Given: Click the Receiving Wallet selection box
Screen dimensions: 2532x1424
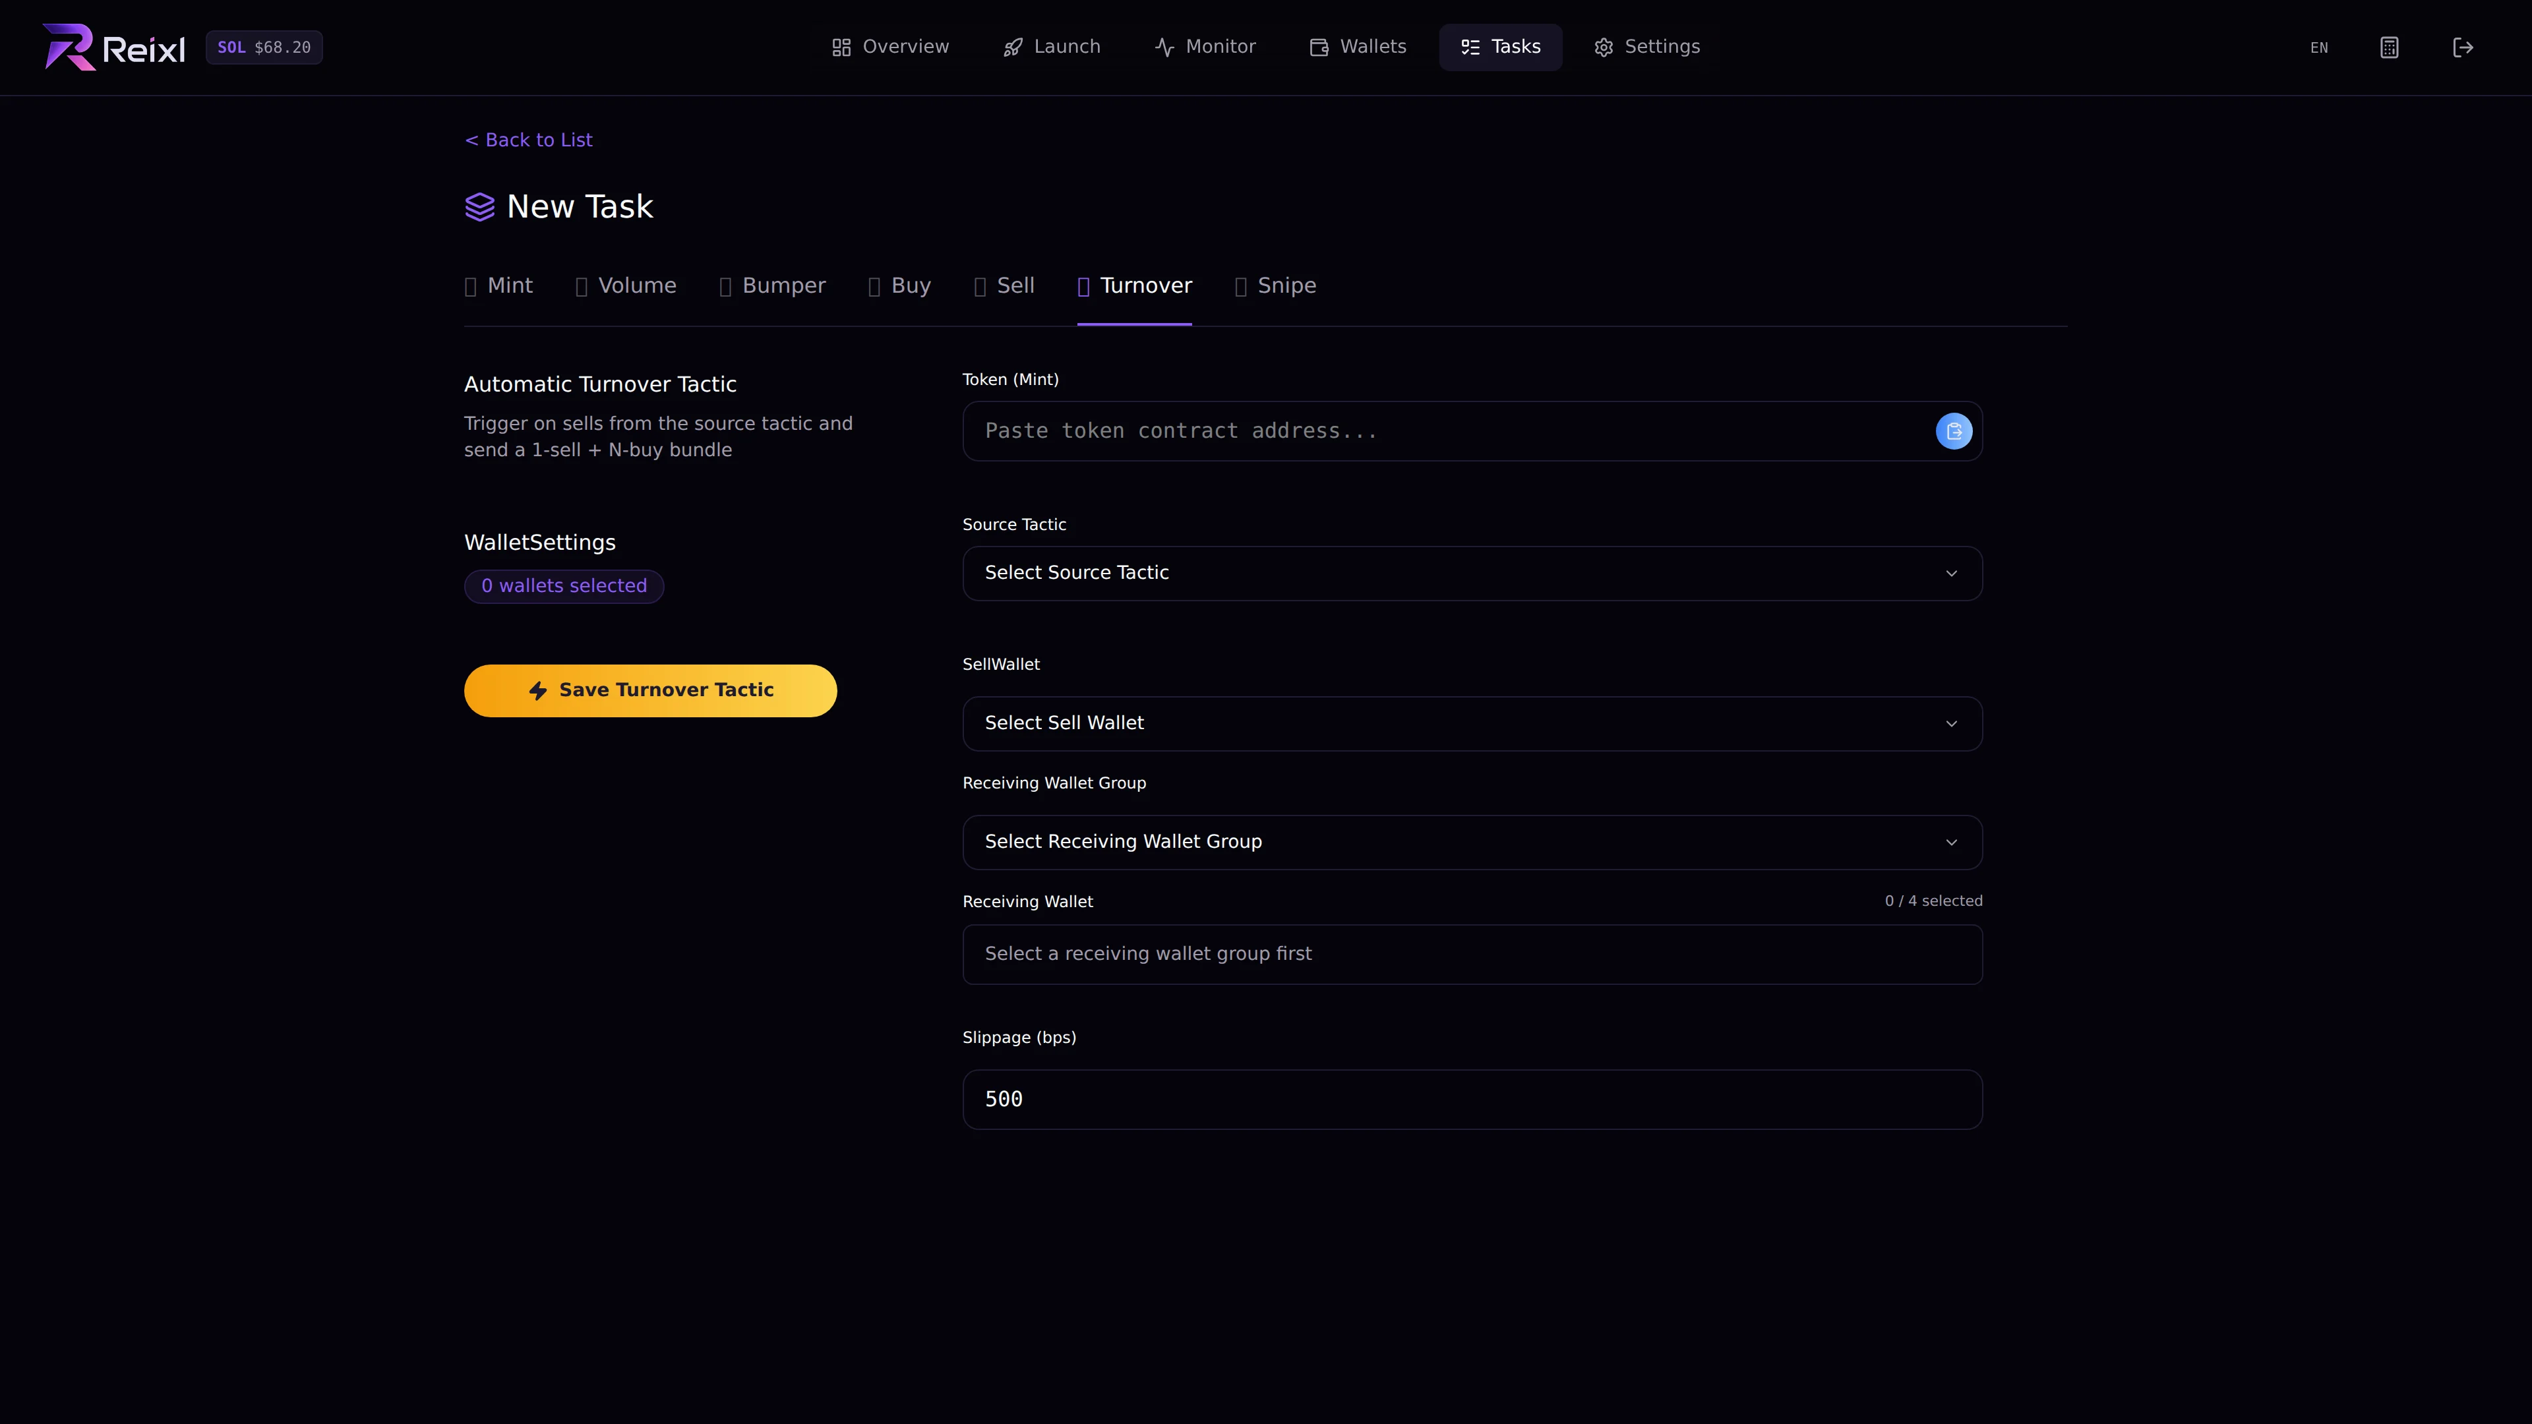Looking at the screenshot, I should [x=1472, y=954].
